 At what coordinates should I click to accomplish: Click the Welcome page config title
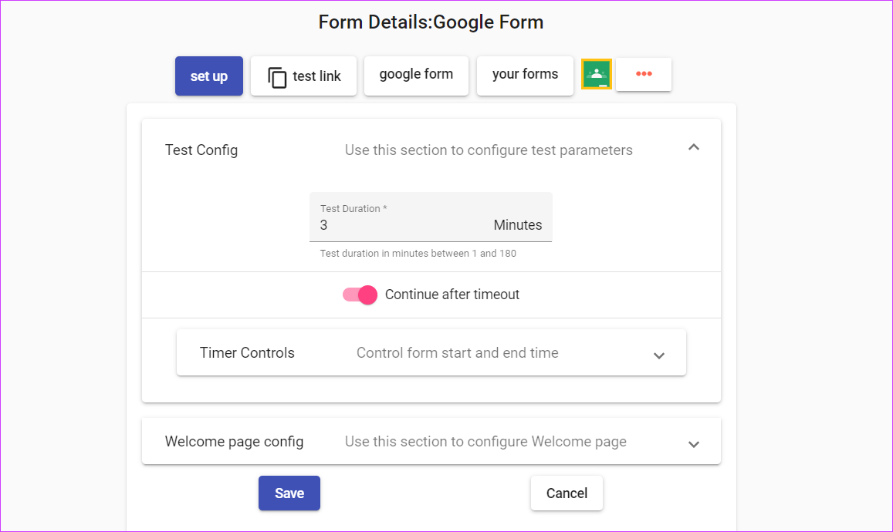(x=234, y=442)
